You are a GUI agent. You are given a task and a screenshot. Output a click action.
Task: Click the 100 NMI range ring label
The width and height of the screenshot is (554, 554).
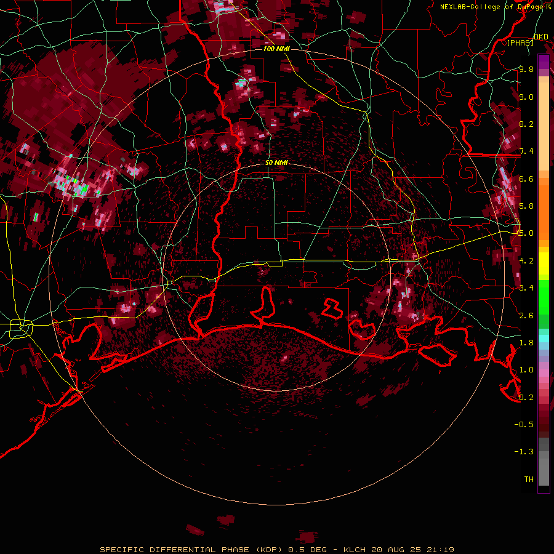[x=276, y=49]
